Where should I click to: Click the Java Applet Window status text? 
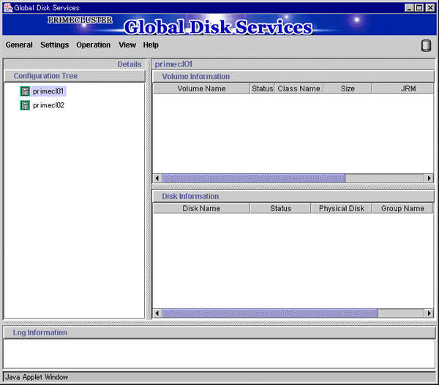[37, 377]
